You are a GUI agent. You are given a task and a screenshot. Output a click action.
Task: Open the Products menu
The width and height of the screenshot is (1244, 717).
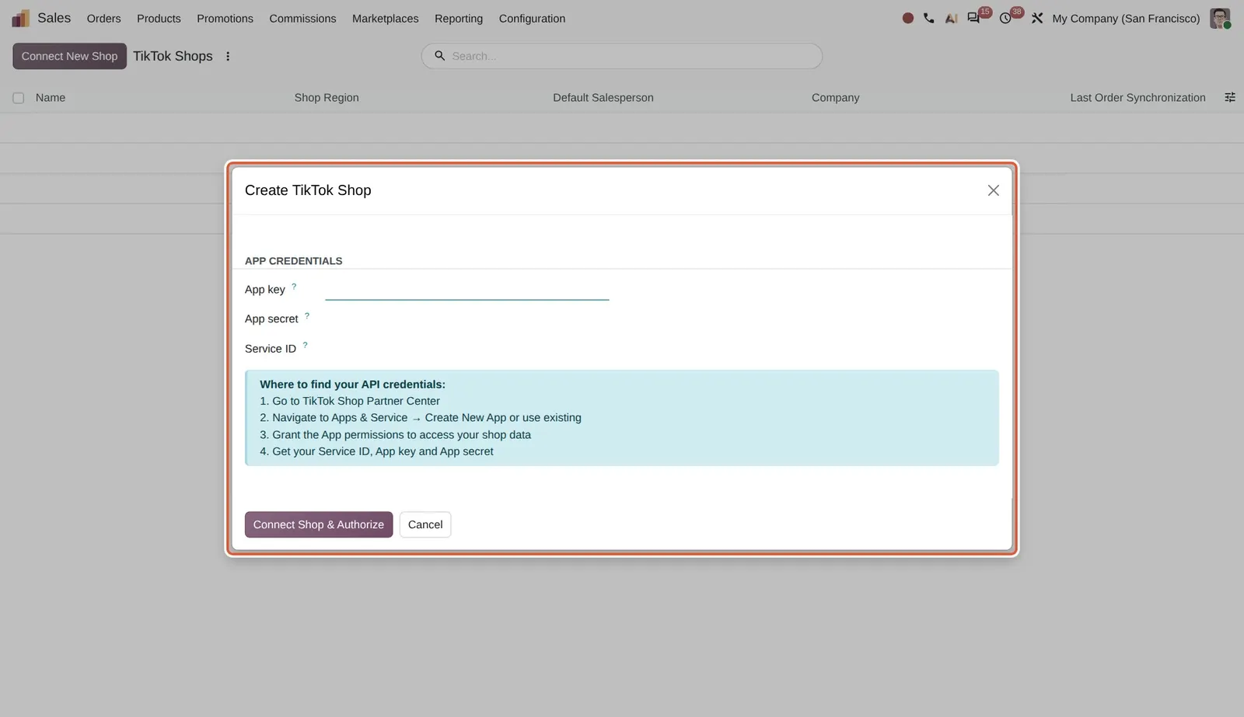[x=159, y=19]
